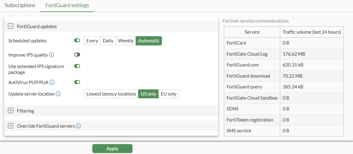Choose Lowest latency locations server option
Viewport: 353px width, 154px height.
pos(111,94)
